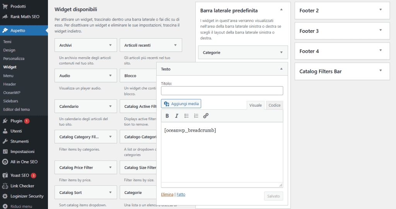Click the Salvato button

[x=273, y=196]
